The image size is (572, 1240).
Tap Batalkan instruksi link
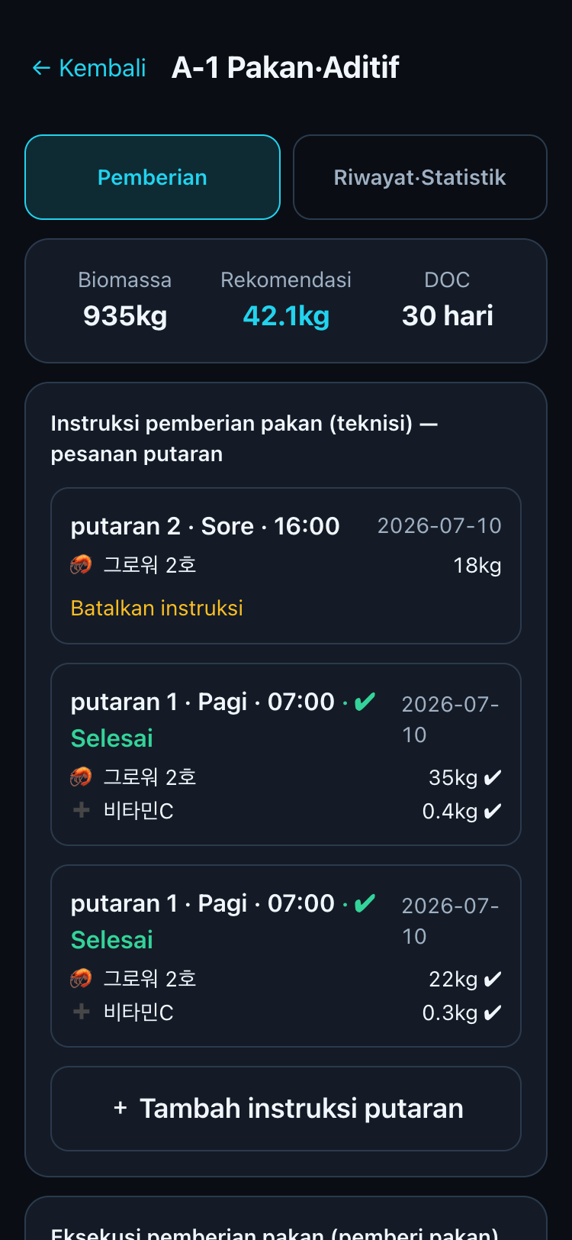(x=156, y=608)
